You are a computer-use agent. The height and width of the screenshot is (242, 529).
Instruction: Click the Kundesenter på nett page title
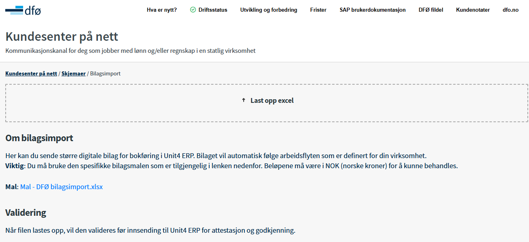(62, 36)
